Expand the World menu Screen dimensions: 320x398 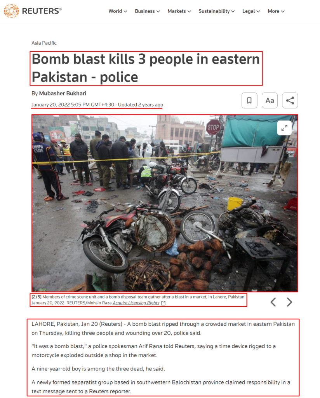coord(118,11)
